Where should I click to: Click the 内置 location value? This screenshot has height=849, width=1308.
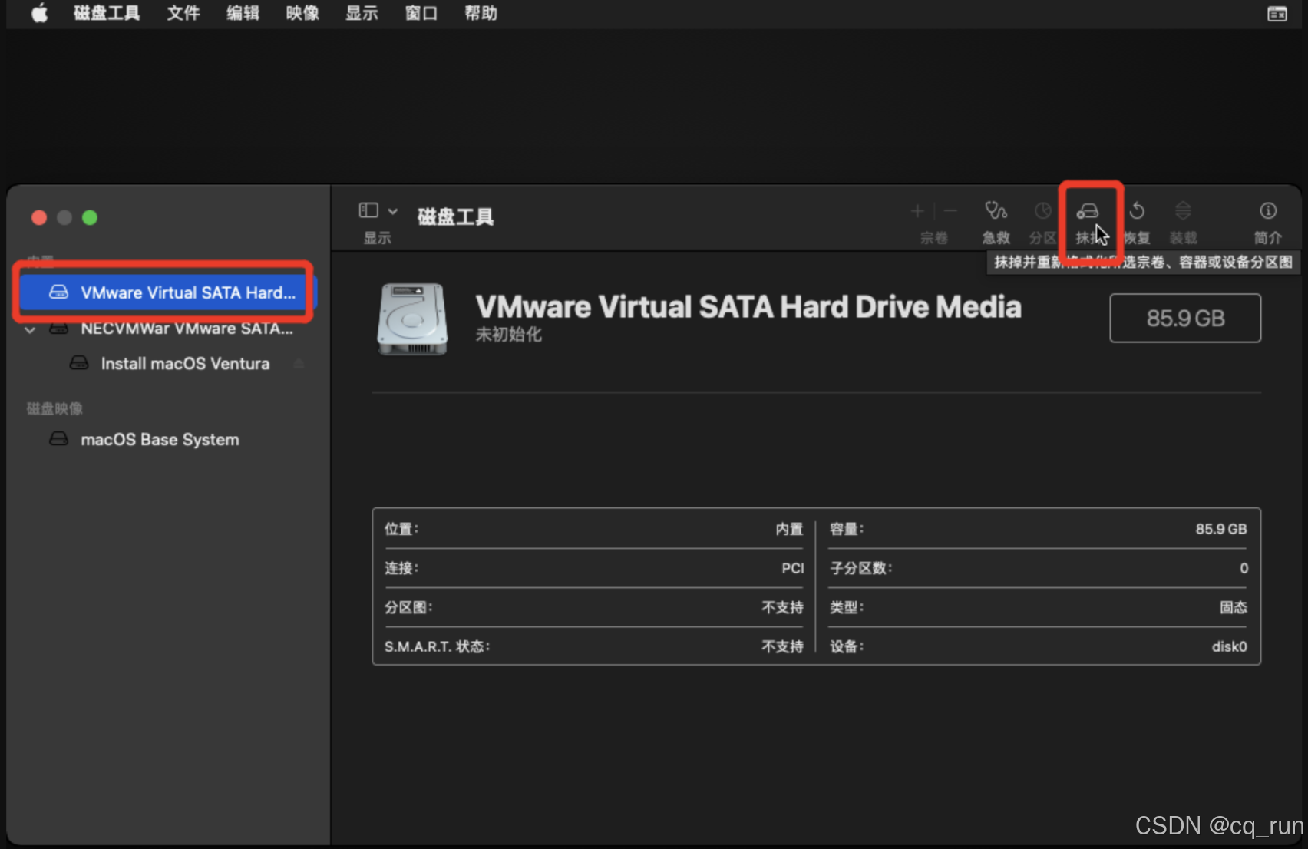(x=789, y=529)
